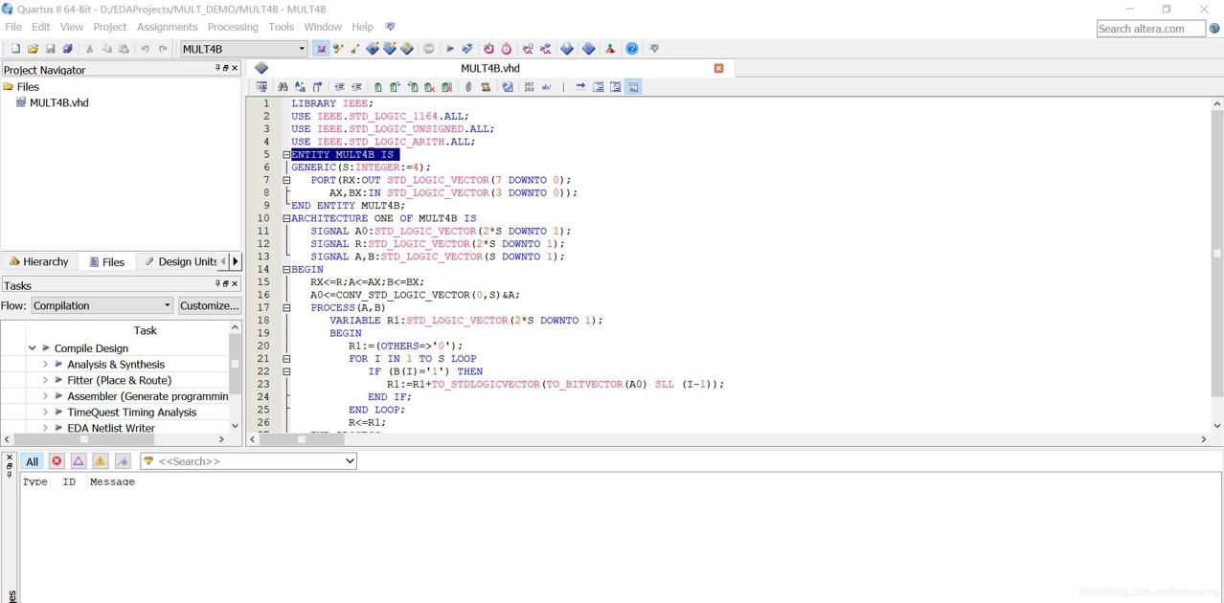Viewport: 1224px width, 603px height.
Task: Expand Analysis & Synthesis task
Action: [x=45, y=365]
